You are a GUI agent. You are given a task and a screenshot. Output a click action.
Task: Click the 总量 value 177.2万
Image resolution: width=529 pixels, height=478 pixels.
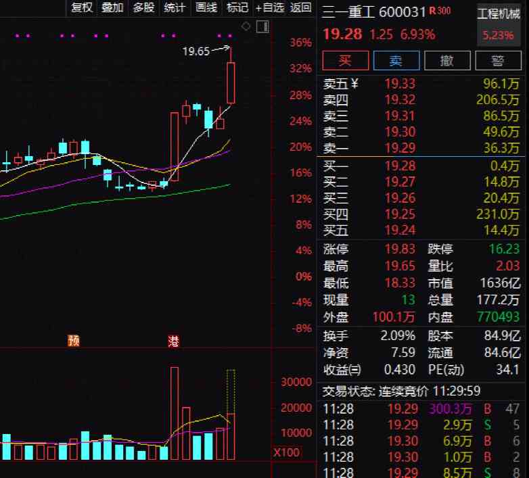(498, 300)
